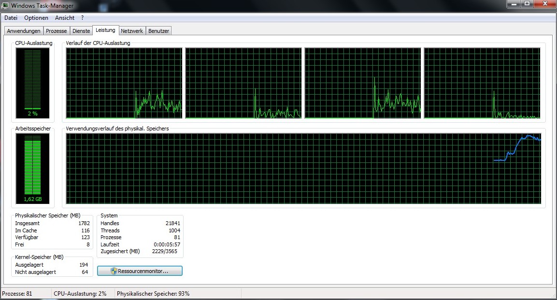This screenshot has width=557, height=300.
Task: Click status bar text Prozesse: 81
Action: 17,294
